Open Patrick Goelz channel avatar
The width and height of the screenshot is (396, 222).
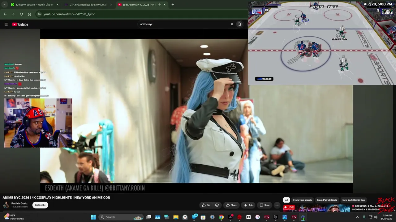pyautogui.click(x=6, y=205)
